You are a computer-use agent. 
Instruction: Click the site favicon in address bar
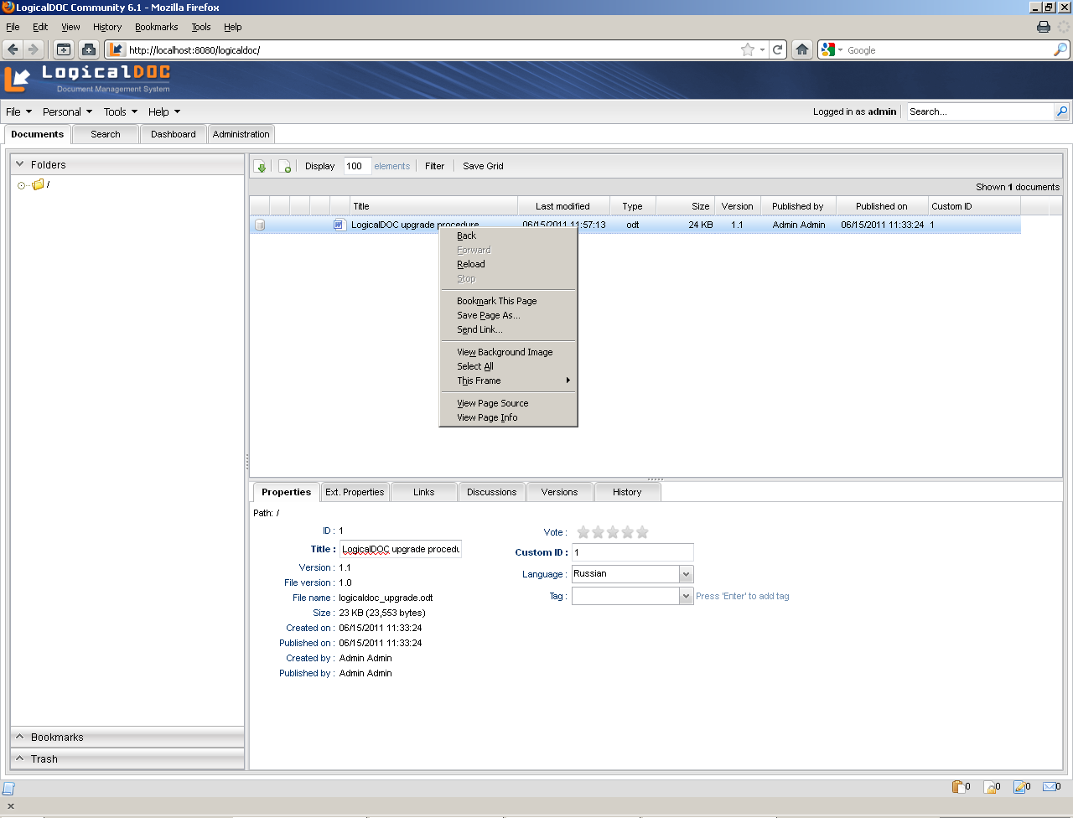point(117,49)
